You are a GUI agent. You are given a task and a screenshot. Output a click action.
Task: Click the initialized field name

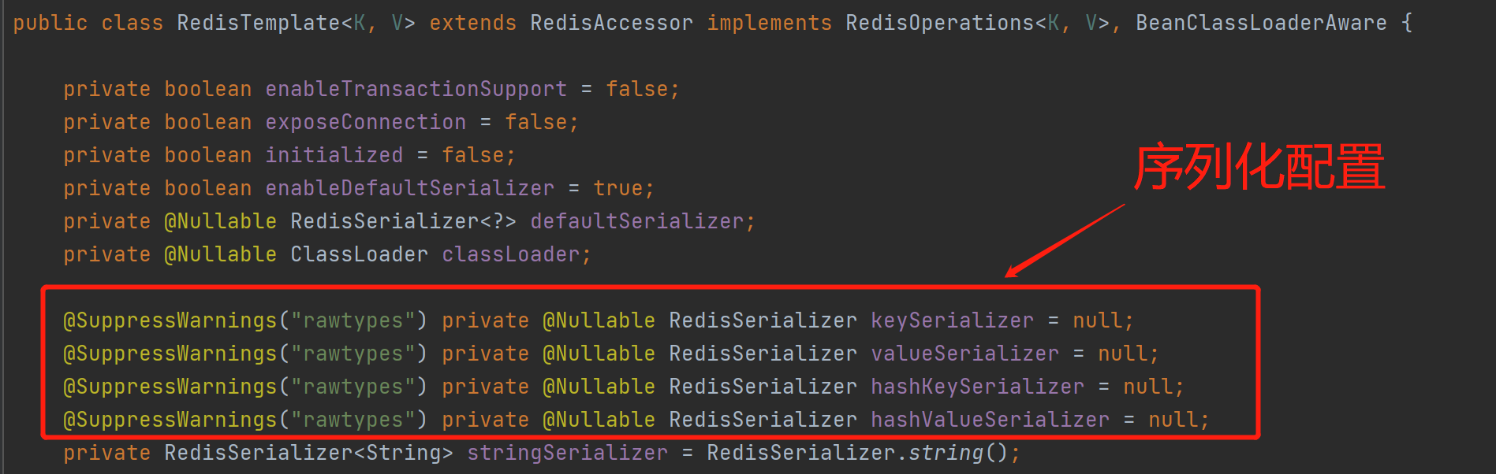(334, 155)
